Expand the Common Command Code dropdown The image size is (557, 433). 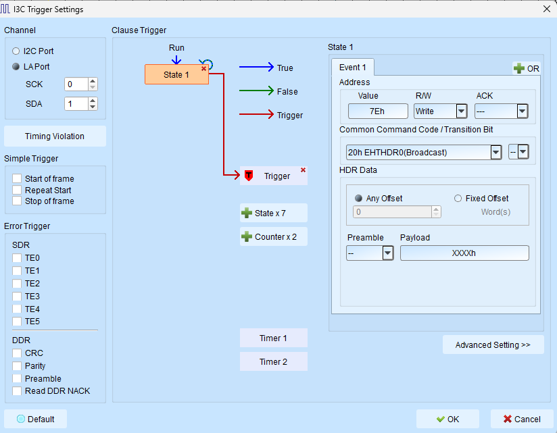click(x=496, y=152)
